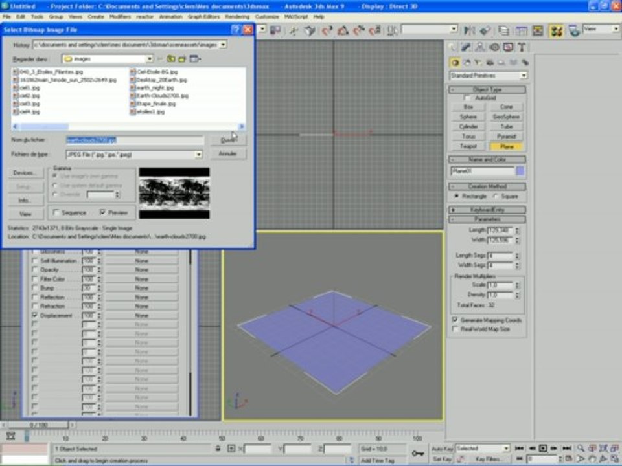This screenshot has width=622, height=466.
Task: Enable the Real-World Map Size checkbox
Action: pyautogui.click(x=455, y=329)
